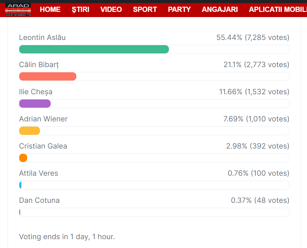The height and width of the screenshot is (248, 307).
Task: Click the green Leontin Aslău result bar
Action: (x=94, y=49)
